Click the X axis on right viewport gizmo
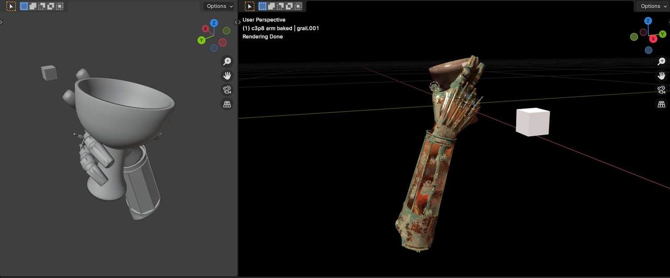 pyautogui.click(x=653, y=39)
